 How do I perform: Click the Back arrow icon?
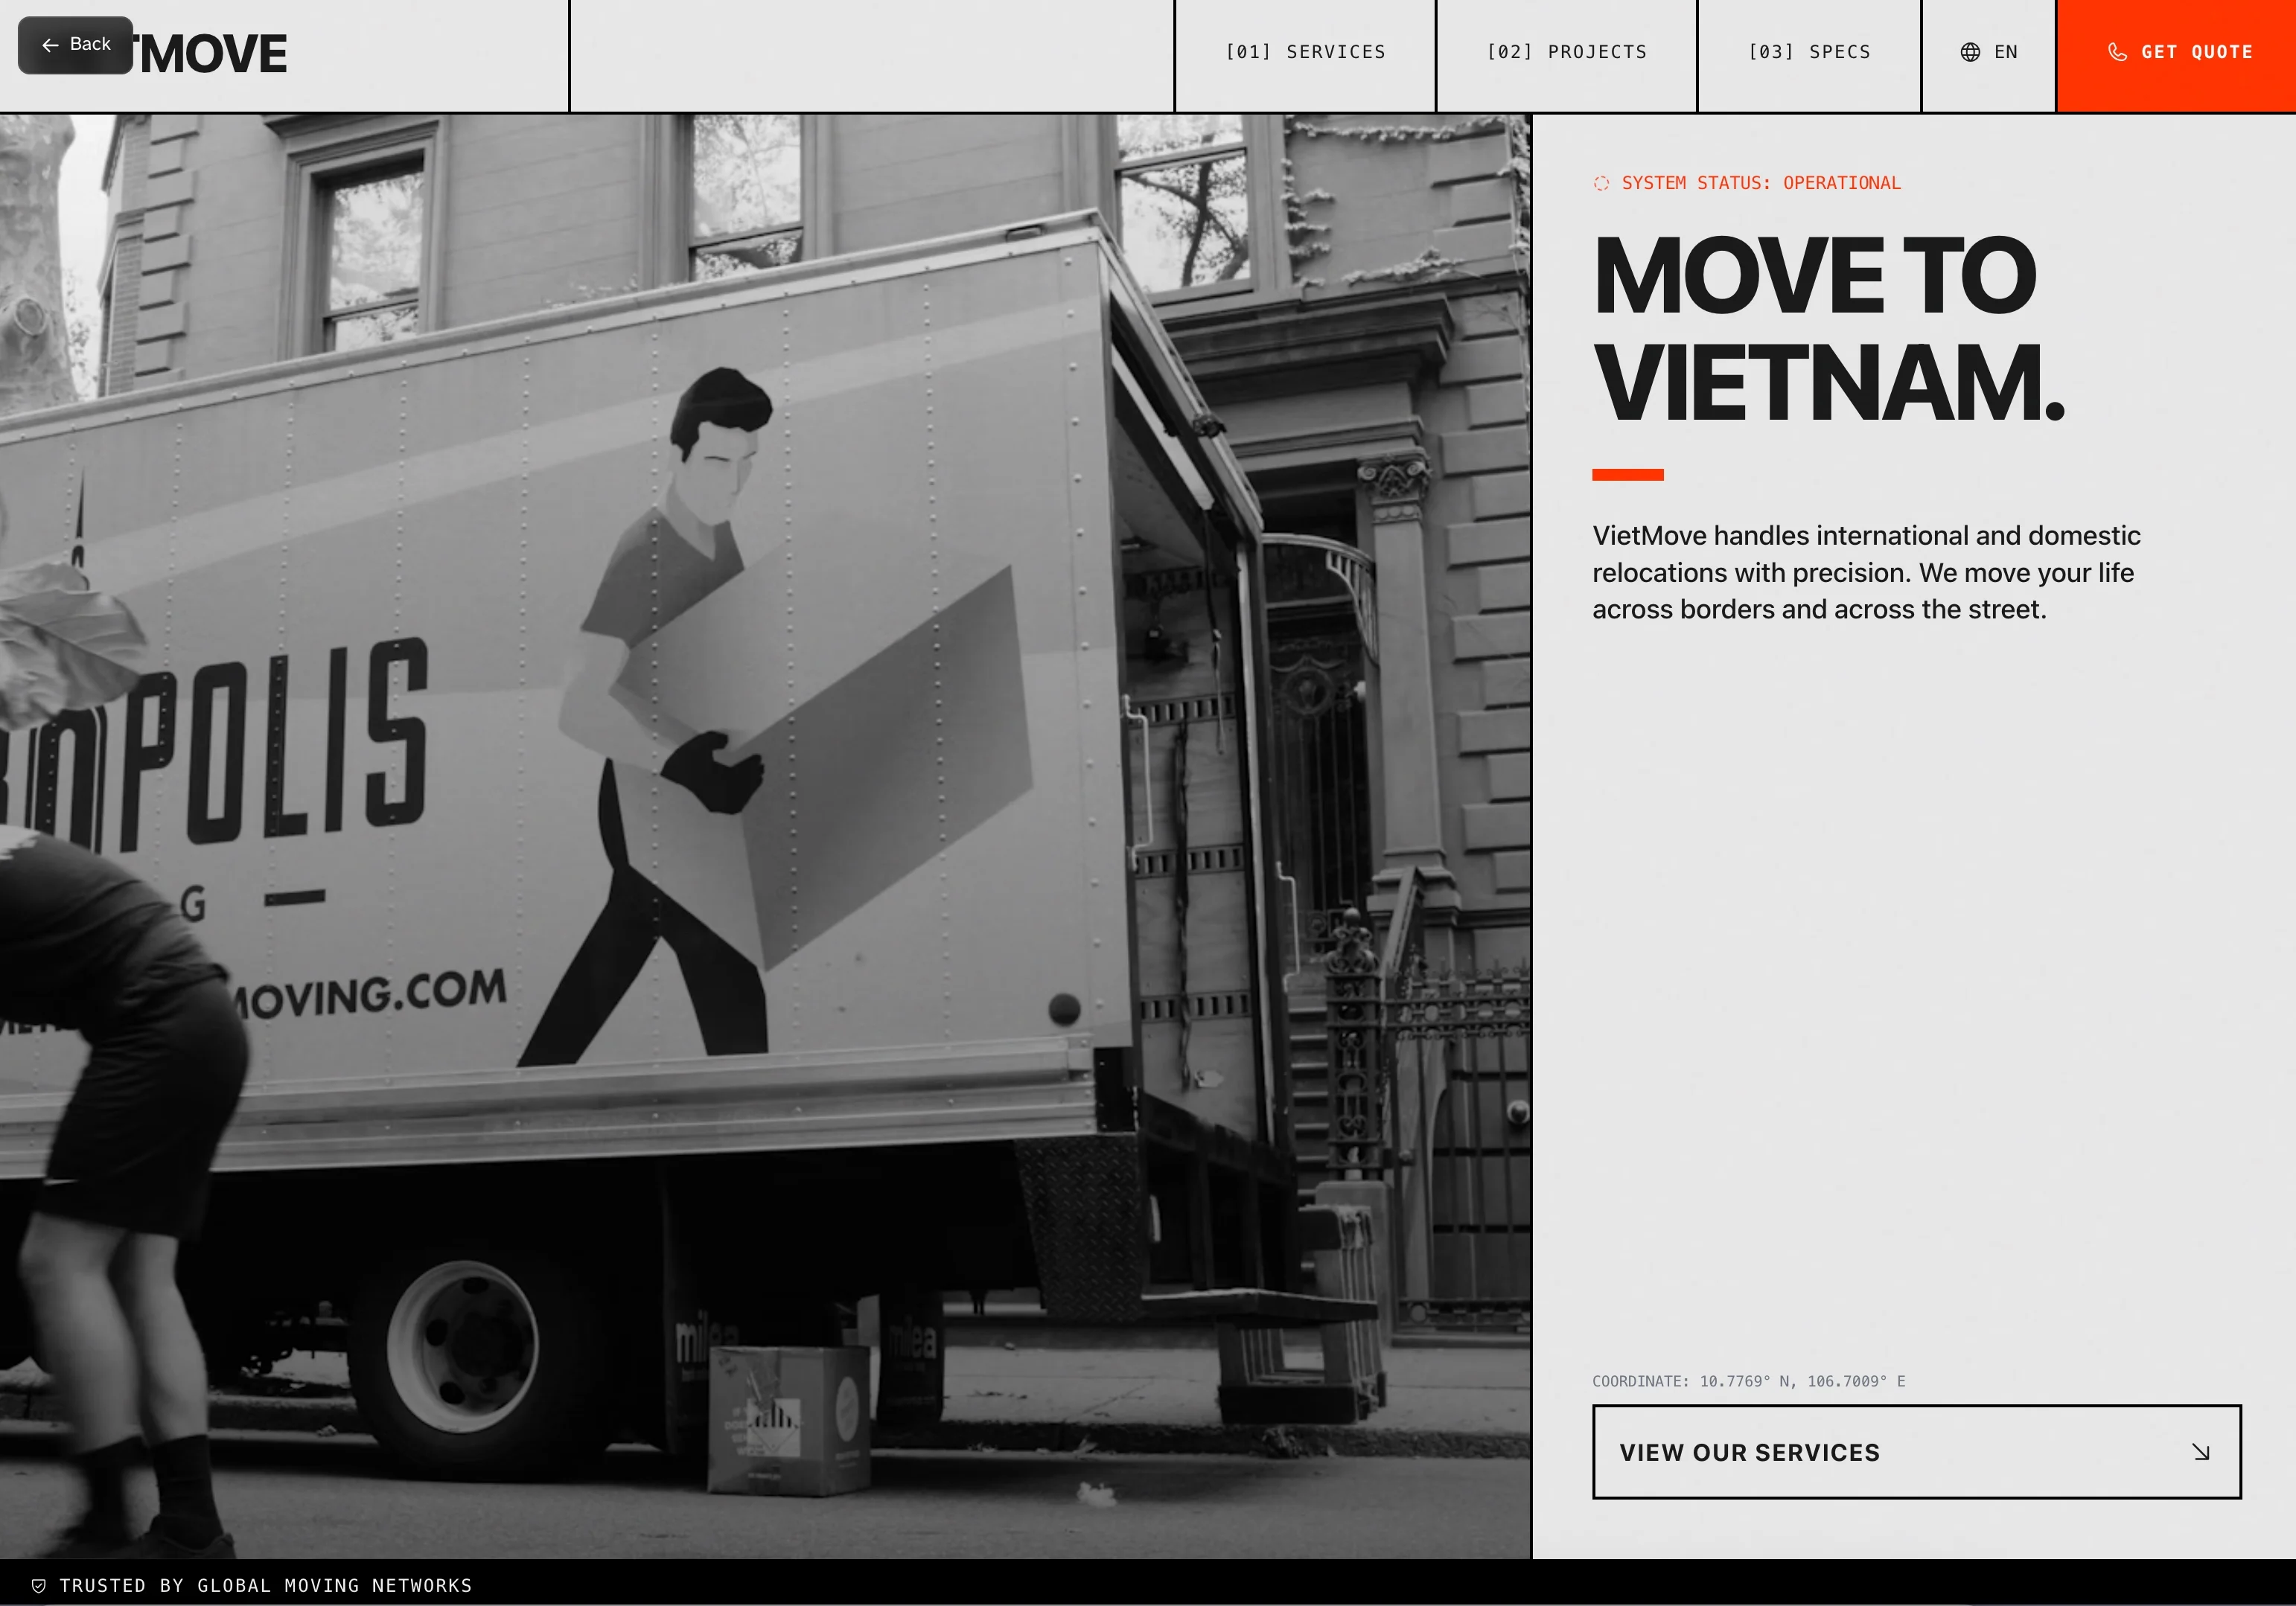[50, 45]
